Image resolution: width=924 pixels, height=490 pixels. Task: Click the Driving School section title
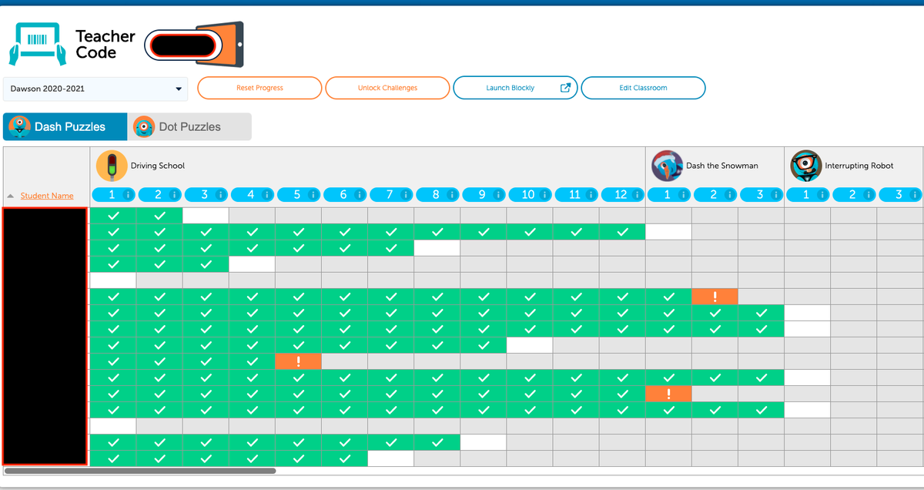(158, 166)
